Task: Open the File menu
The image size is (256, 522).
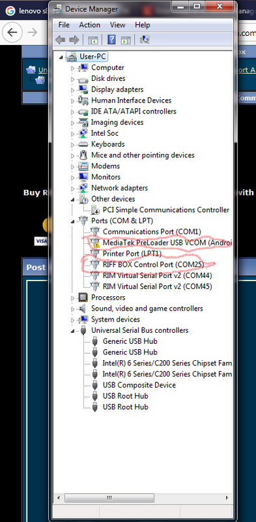Action: pyautogui.click(x=64, y=25)
